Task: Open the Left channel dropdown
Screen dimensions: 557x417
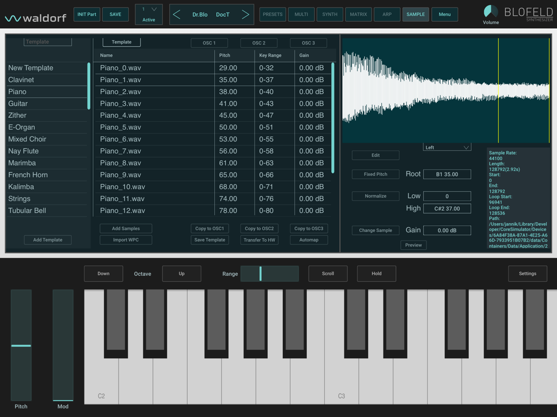Action: [447, 146]
